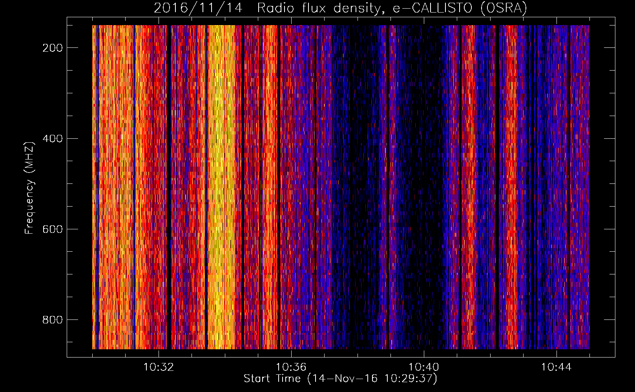Select the 'Frequency (MHZ)' y-axis label
This screenshot has height=392, width=635.
(x=29, y=188)
